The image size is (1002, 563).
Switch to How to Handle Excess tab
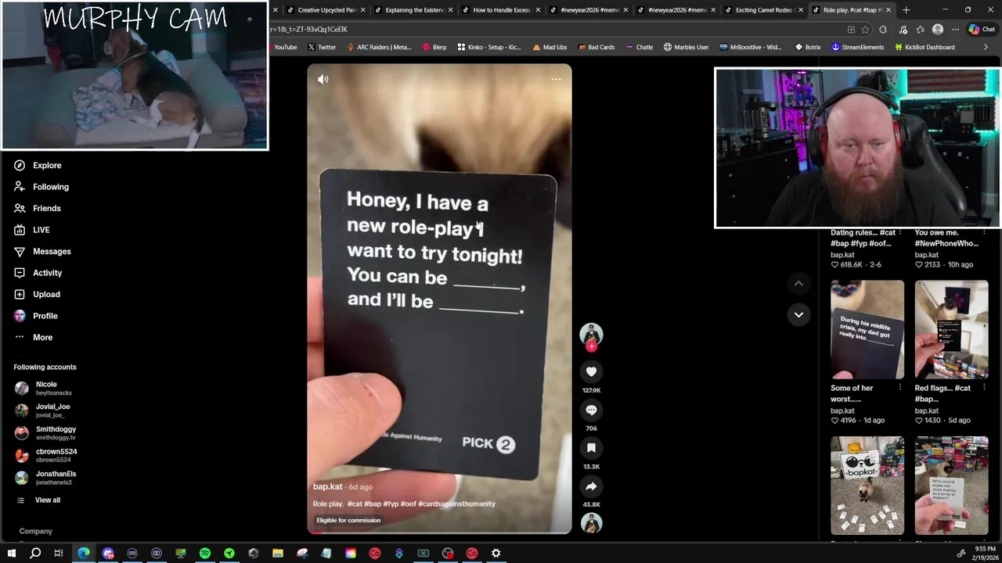click(x=500, y=10)
